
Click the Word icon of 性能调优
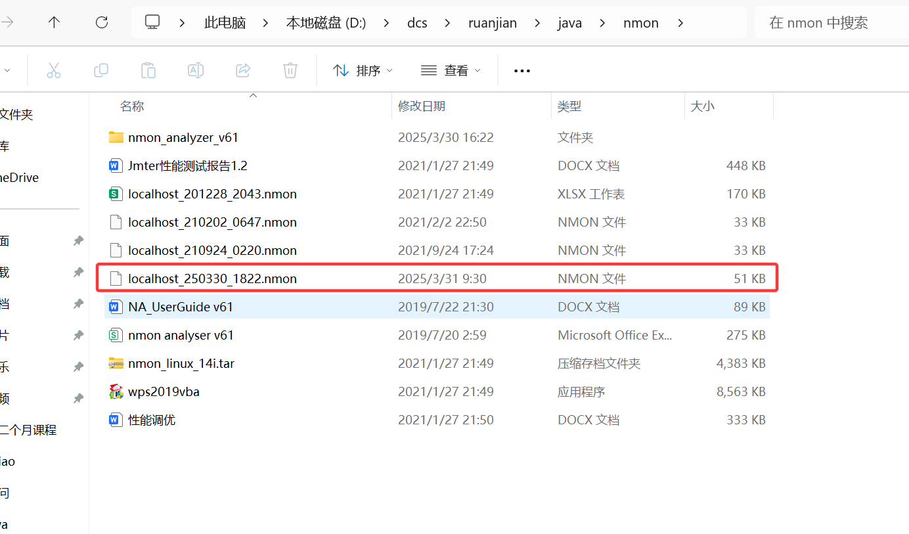coord(116,420)
